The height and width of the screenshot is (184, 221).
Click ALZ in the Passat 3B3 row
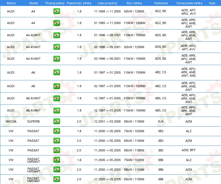(x=188, y=131)
